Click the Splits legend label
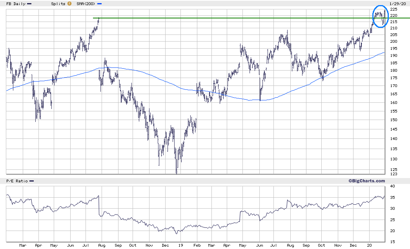Viewport: 410px width, 249px height. 58,4
